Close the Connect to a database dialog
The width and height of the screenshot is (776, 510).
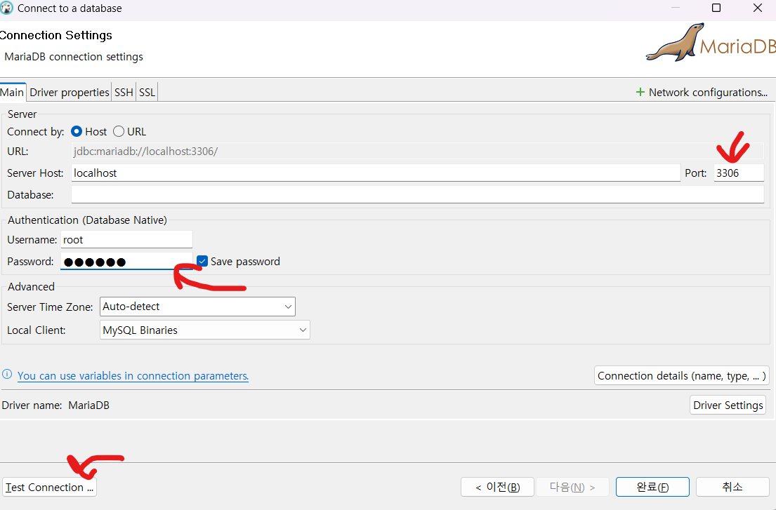point(757,8)
